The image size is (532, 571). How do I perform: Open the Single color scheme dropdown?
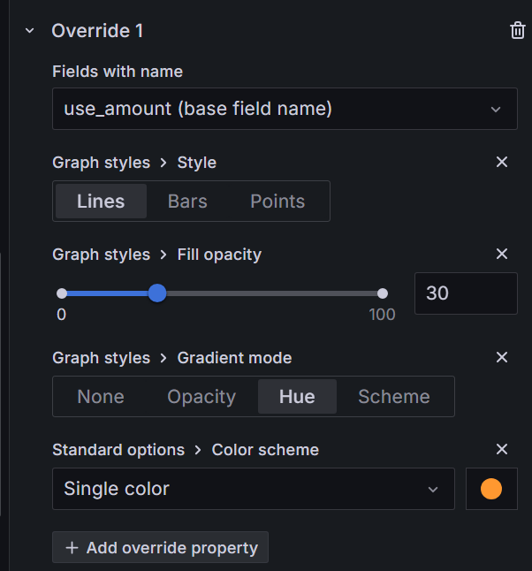click(253, 489)
